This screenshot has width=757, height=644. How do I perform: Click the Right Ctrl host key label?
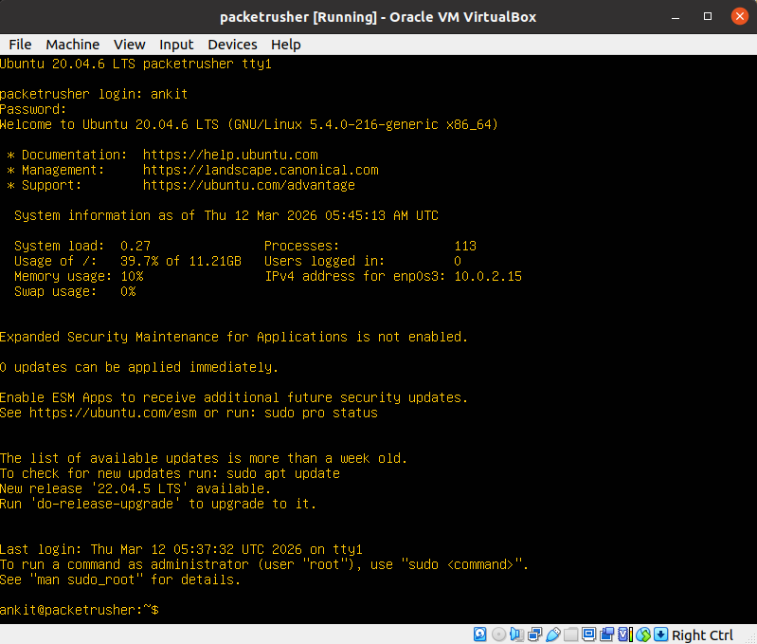tap(703, 635)
